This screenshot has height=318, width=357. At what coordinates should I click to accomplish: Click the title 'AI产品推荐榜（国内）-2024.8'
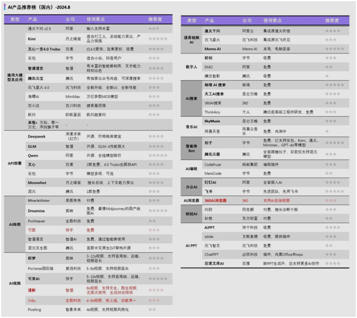tap(39, 7)
